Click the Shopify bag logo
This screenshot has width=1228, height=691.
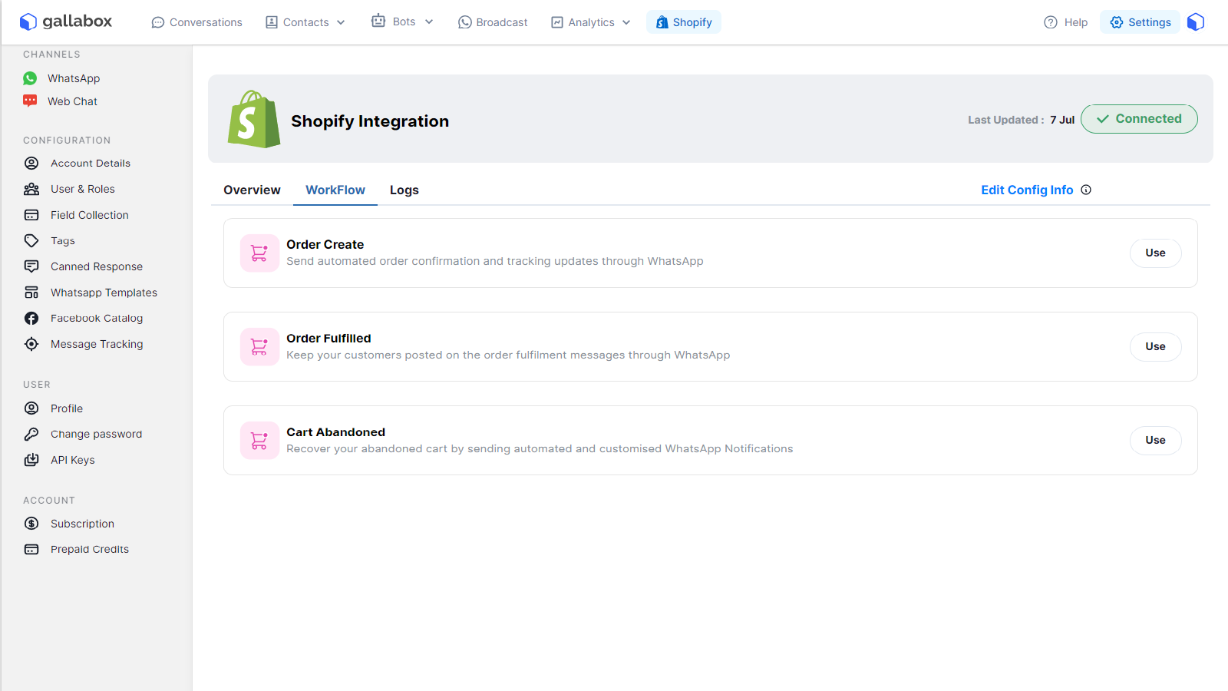(254, 119)
